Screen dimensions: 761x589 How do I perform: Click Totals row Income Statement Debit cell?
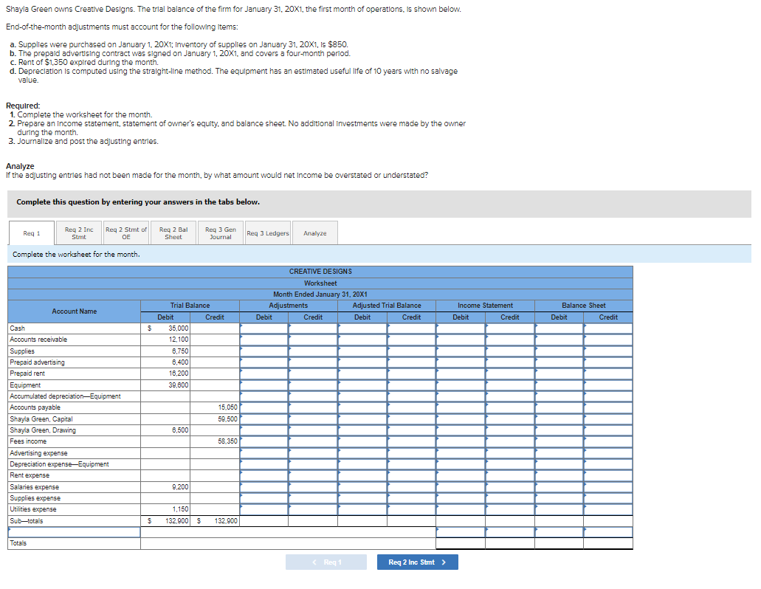(461, 543)
